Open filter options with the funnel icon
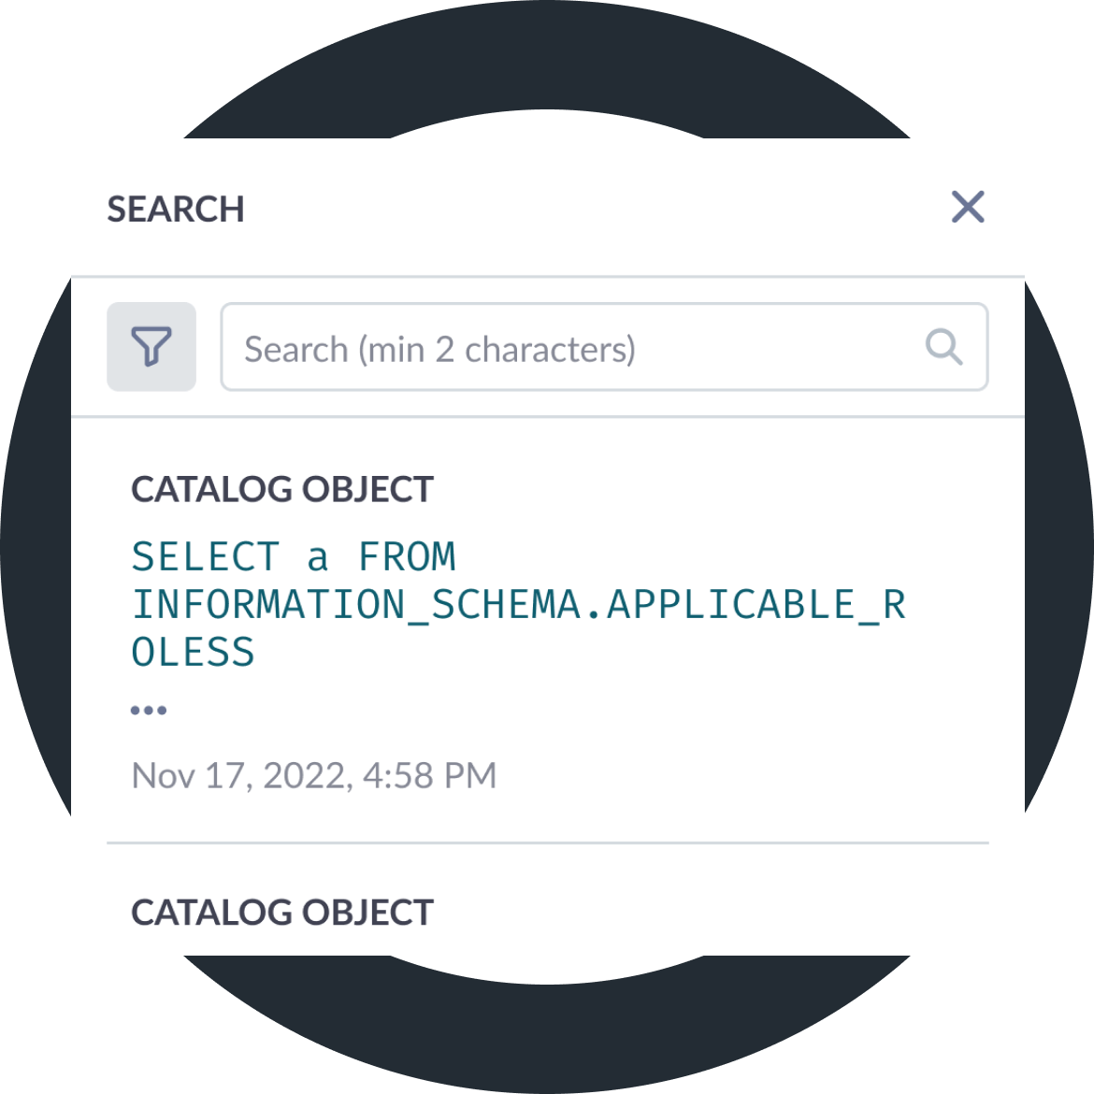This screenshot has width=1094, height=1094. point(151,347)
